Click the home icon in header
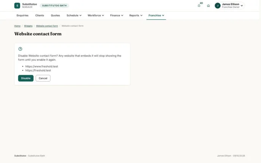The image size is (261, 163). coord(208,6)
